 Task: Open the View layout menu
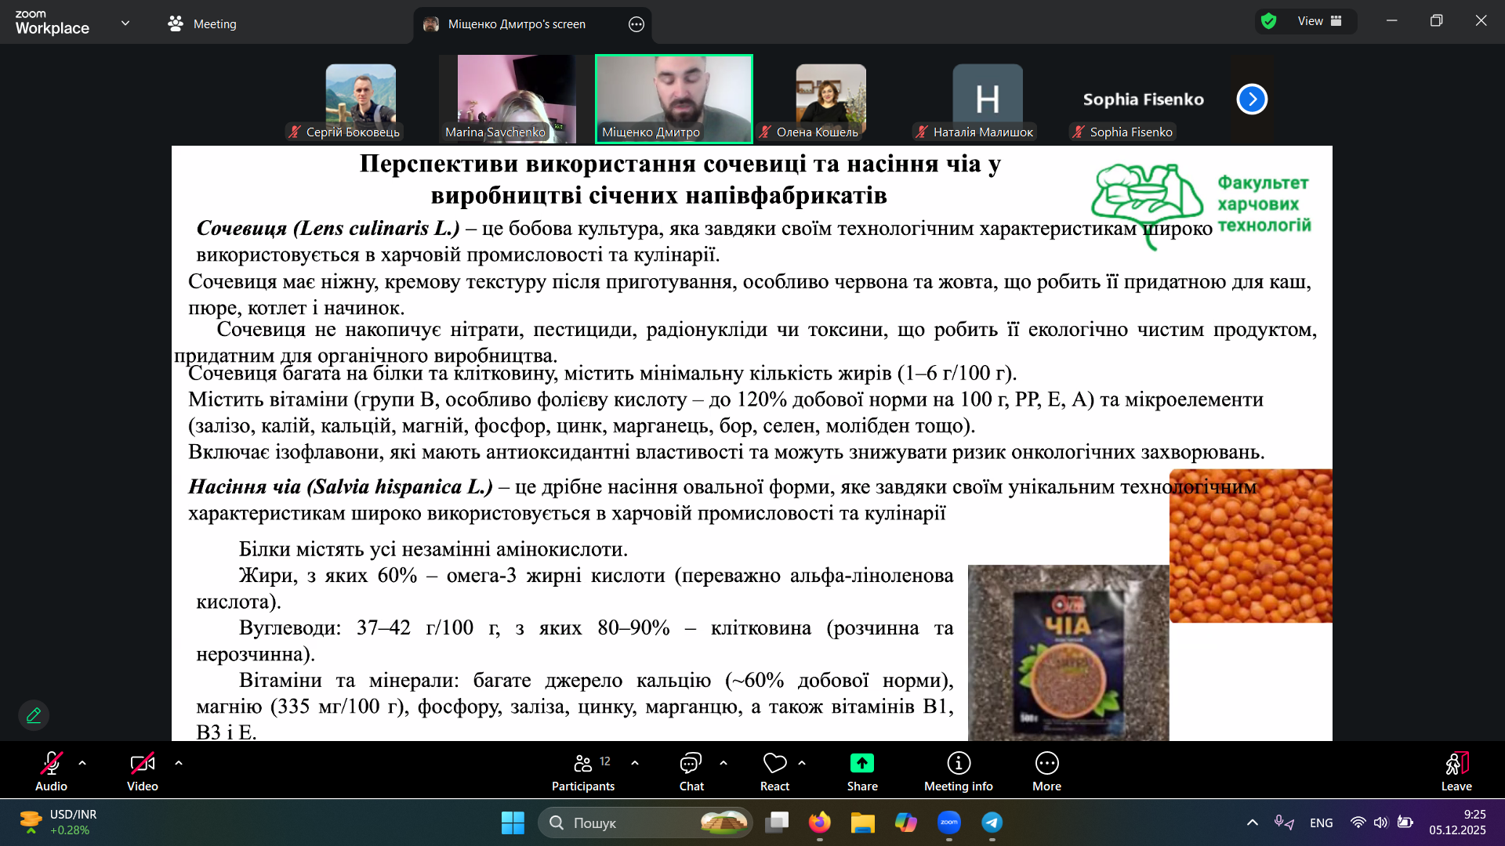(x=1319, y=21)
